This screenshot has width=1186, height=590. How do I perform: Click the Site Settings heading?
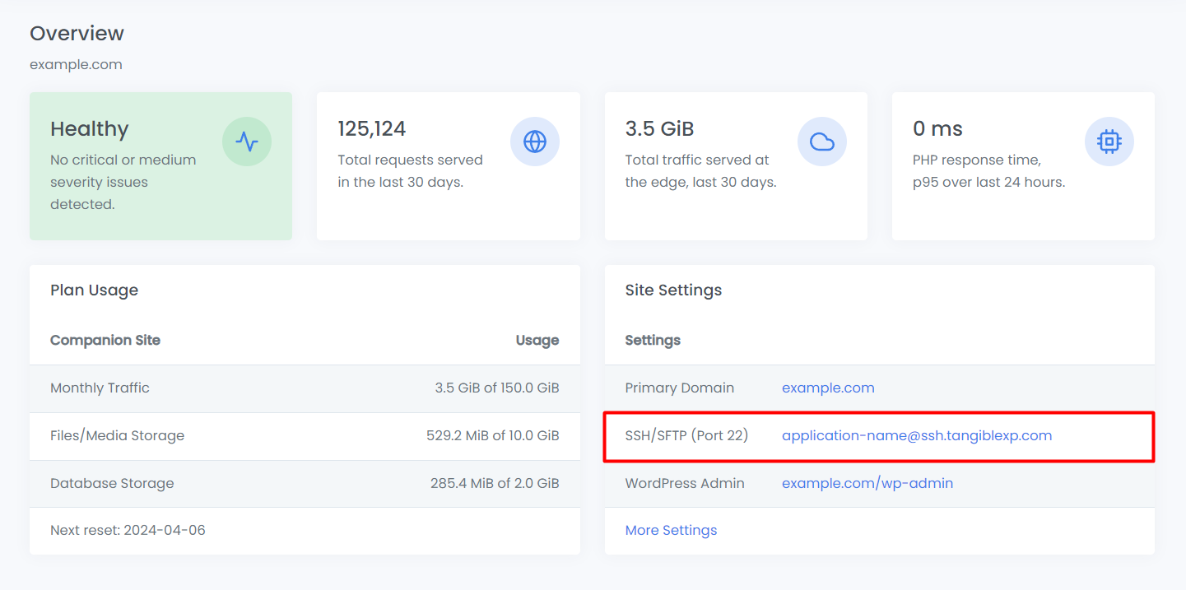[673, 290]
